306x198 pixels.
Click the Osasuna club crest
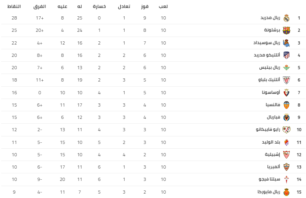click(286, 92)
